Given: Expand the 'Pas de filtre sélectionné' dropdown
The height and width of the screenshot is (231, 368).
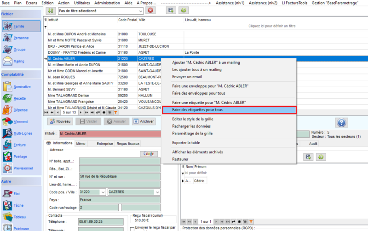Looking at the screenshot, I should pyautogui.click(x=141, y=10).
